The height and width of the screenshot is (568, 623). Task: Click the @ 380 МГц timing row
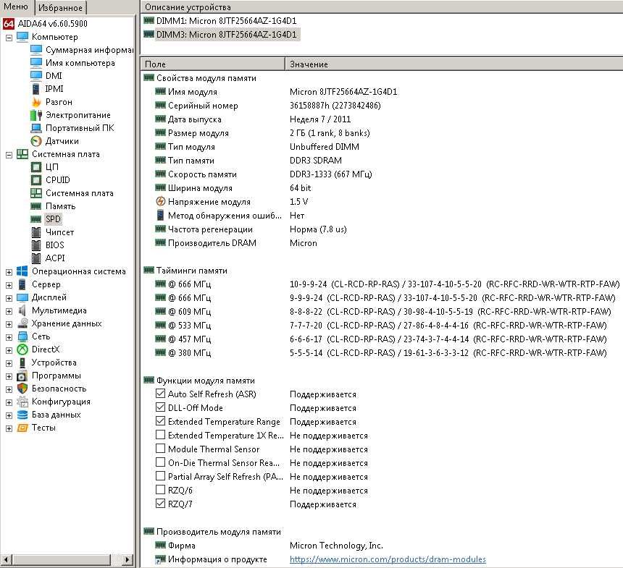pos(382,353)
